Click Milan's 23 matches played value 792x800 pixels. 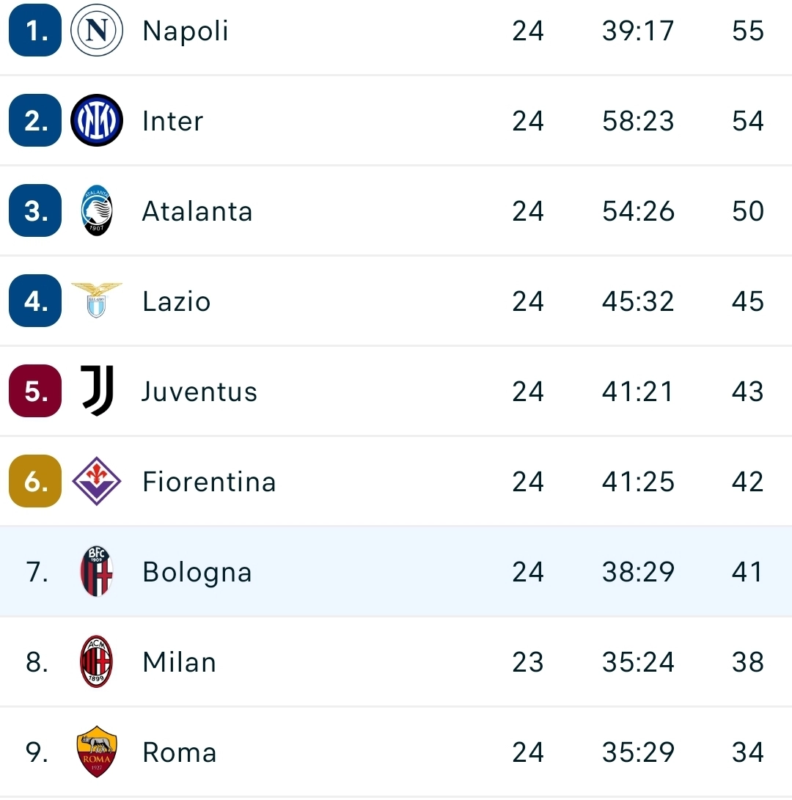pos(528,662)
